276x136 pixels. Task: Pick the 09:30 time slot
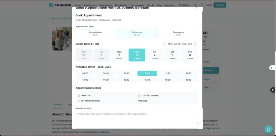[106, 73]
